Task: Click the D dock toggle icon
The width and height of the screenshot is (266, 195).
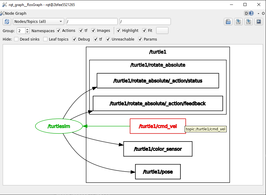Action: click(246, 13)
